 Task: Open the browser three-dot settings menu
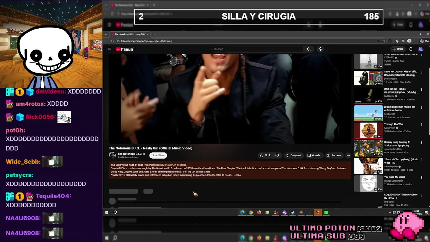[x=416, y=41]
